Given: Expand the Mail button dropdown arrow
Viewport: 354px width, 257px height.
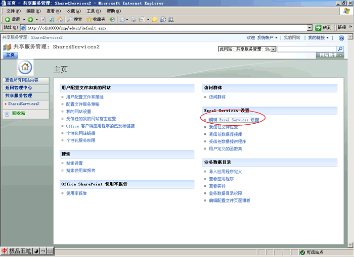Looking at the screenshot, I should point(127,20).
